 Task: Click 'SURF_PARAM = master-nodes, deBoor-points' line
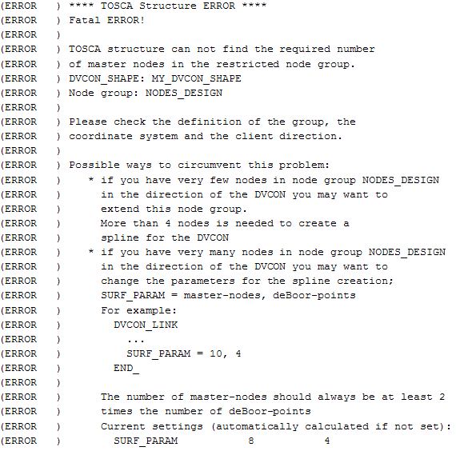click(x=228, y=296)
